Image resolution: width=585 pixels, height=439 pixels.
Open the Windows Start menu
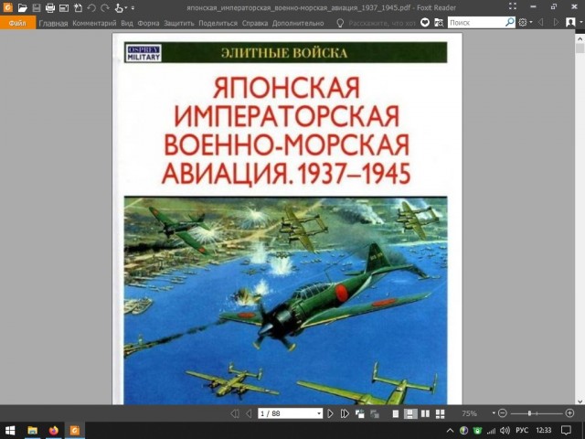coord(10,431)
